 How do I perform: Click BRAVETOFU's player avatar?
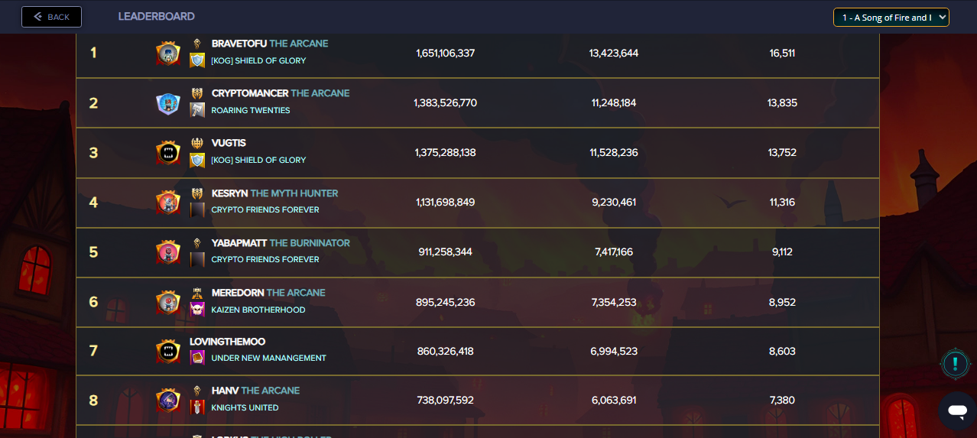pos(168,54)
